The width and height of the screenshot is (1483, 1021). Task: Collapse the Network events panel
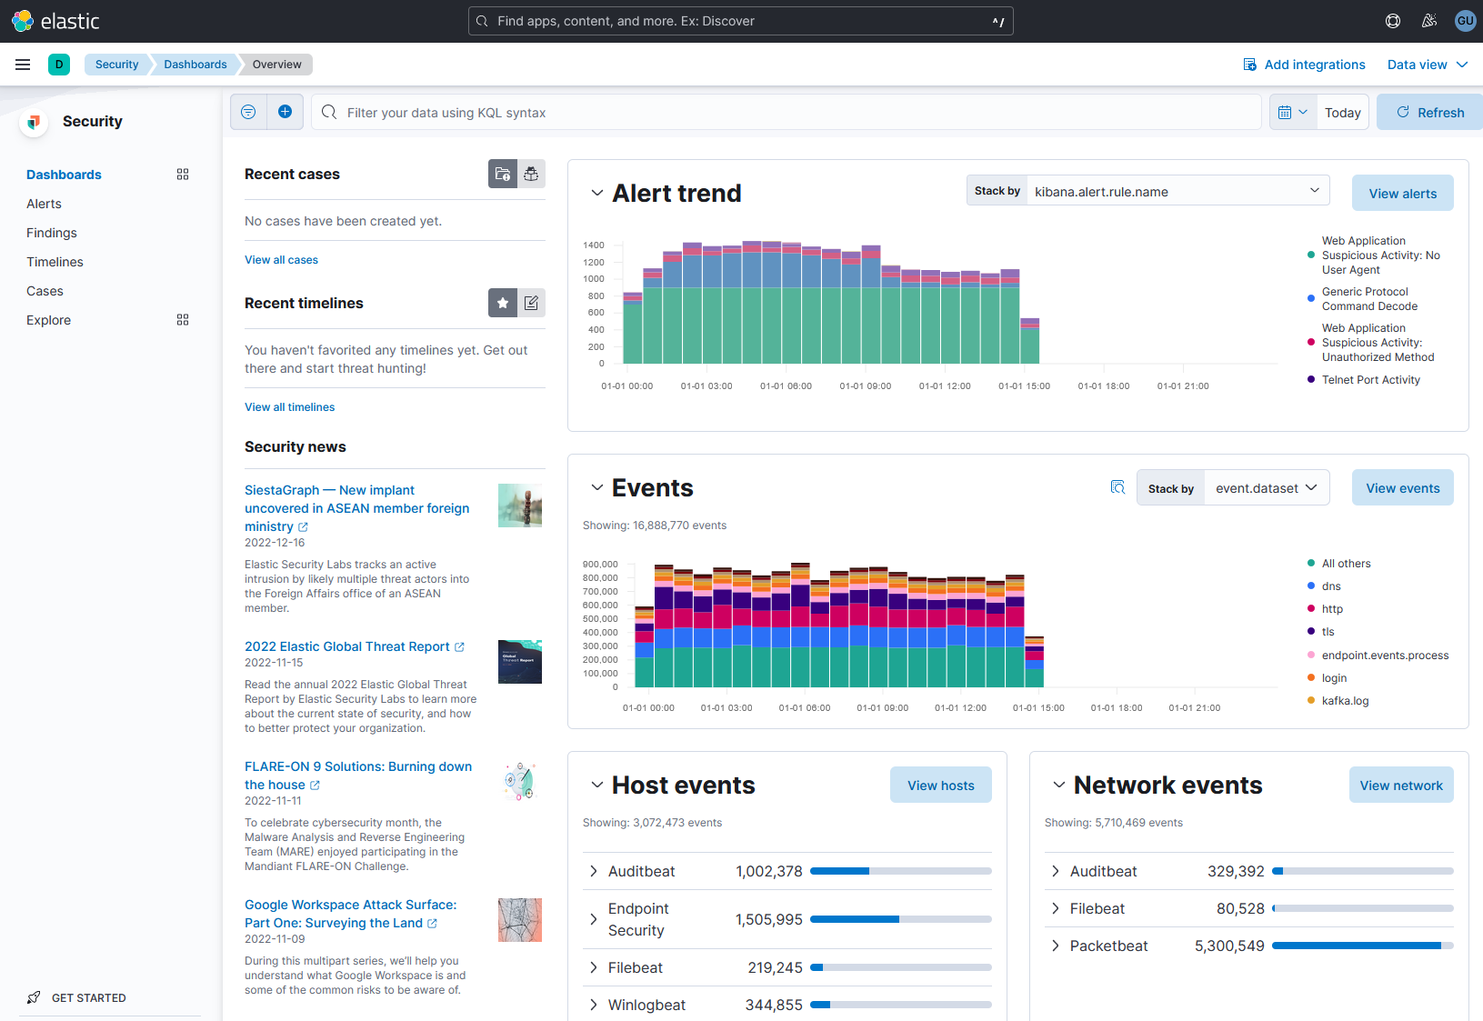pos(1058,785)
